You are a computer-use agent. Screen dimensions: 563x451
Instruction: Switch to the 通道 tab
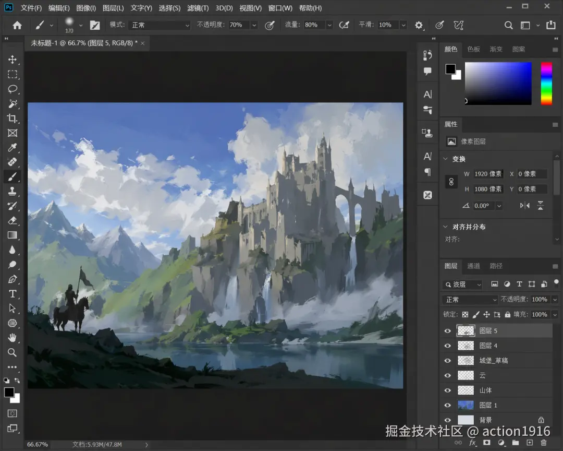[473, 266]
